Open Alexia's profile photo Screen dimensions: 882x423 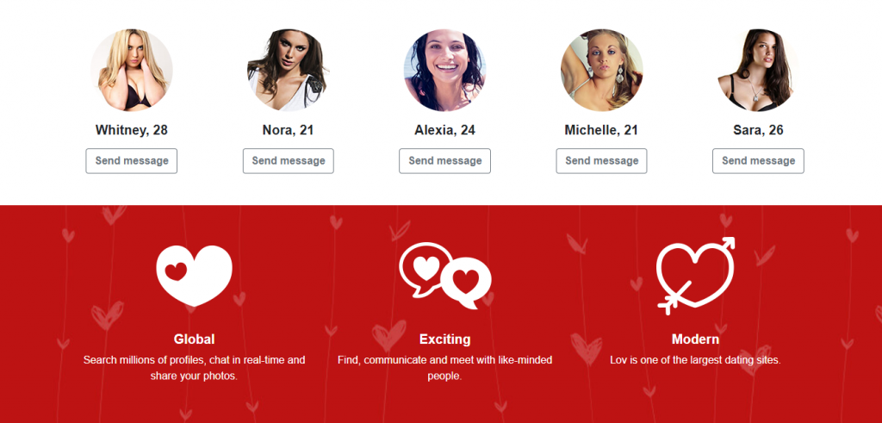point(445,71)
